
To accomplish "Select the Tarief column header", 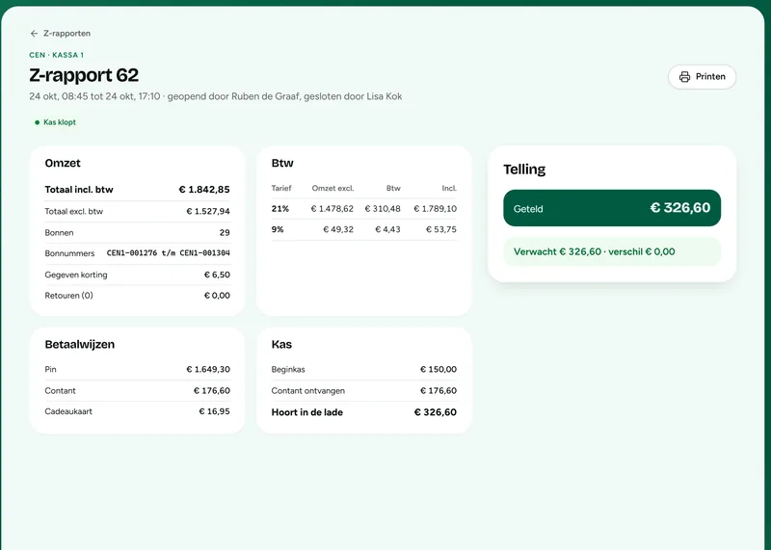I will pyautogui.click(x=281, y=188).
